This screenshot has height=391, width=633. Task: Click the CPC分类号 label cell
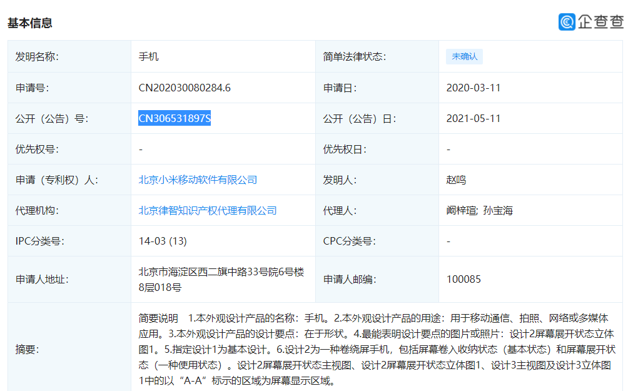(377, 241)
